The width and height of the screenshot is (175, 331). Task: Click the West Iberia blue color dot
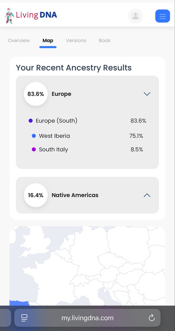point(34,136)
